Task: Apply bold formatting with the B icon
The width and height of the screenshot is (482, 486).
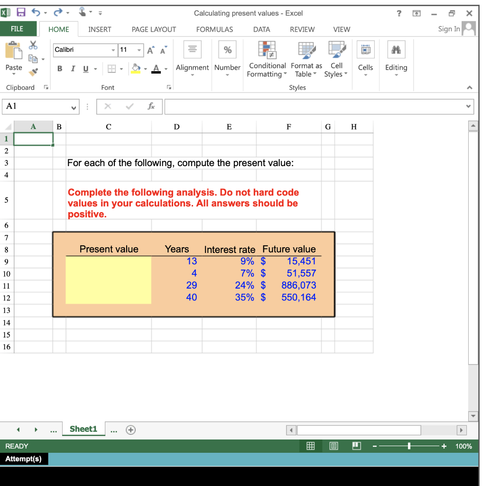Action: (59, 68)
